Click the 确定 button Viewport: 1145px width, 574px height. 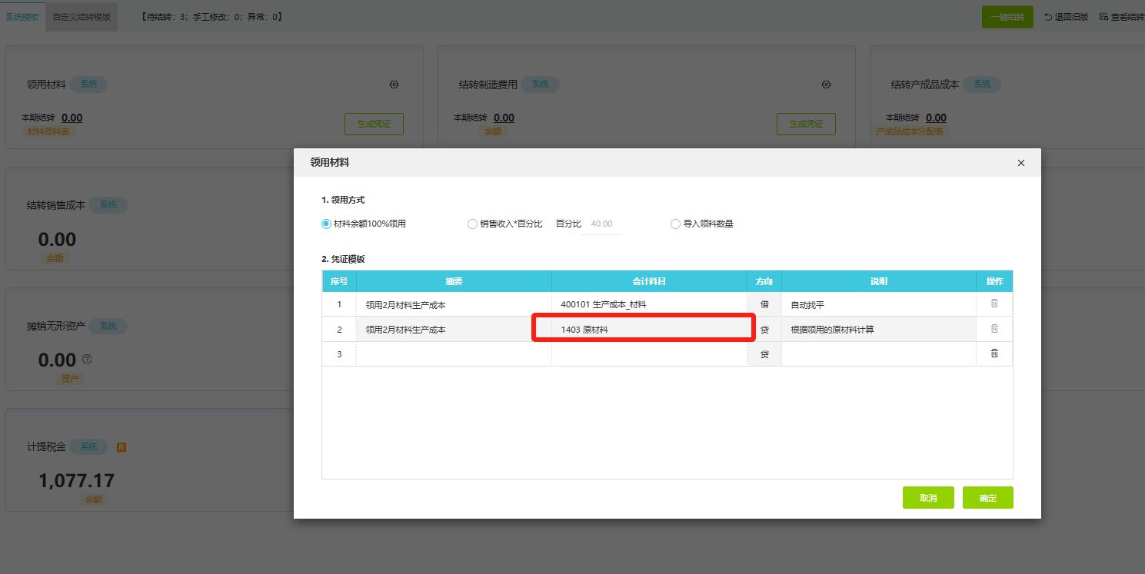(x=987, y=498)
